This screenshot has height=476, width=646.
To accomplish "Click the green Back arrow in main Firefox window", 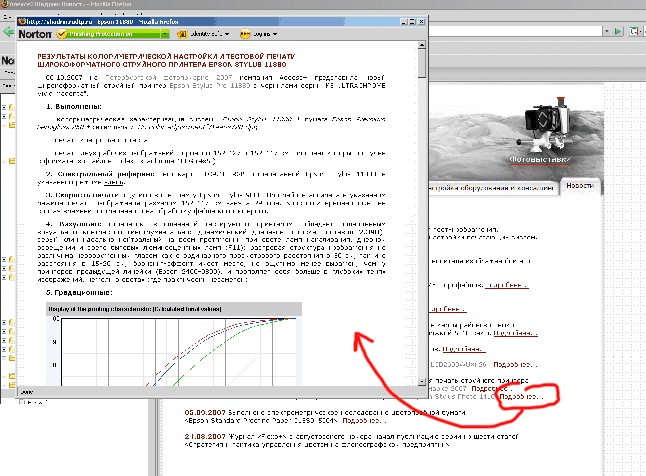I will [x=8, y=31].
